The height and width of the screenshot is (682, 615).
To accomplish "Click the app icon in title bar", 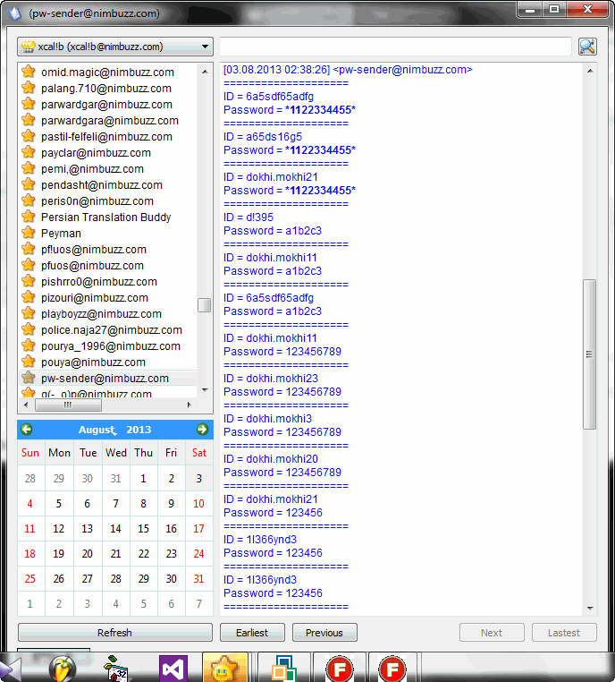I will coord(15,13).
